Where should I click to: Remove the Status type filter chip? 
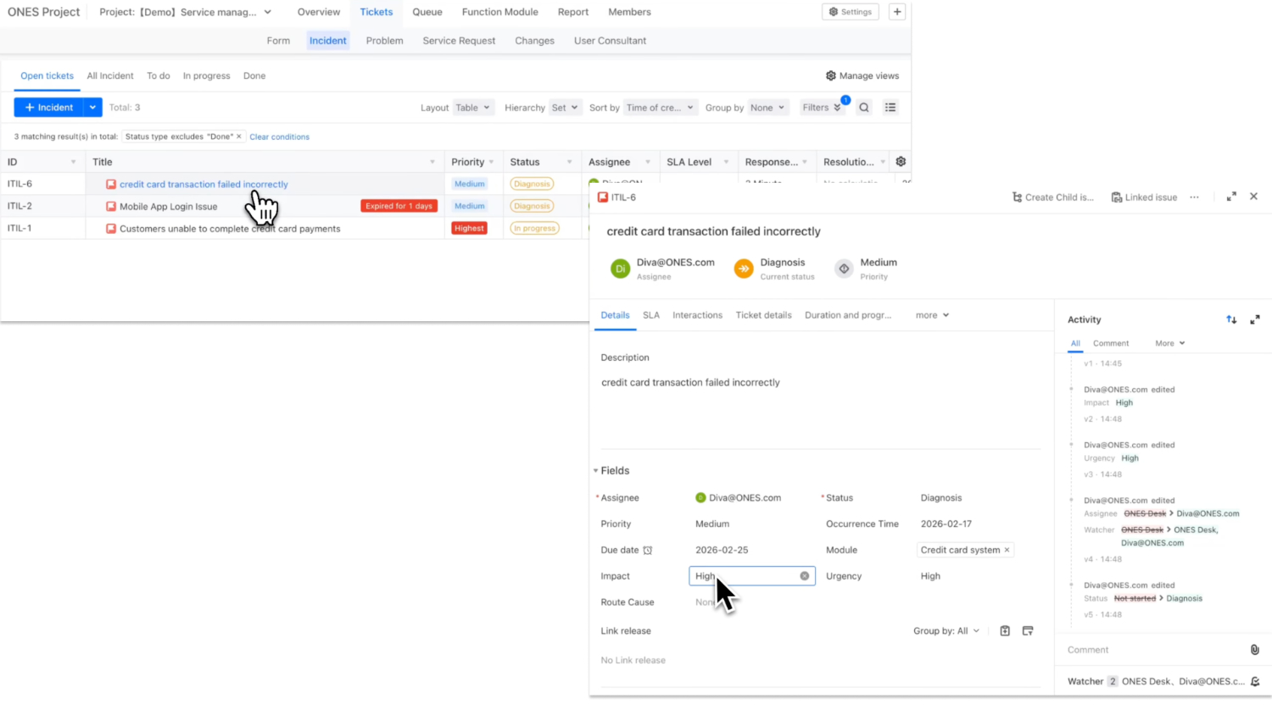click(239, 136)
